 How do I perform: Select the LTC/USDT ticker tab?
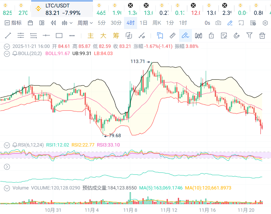(62, 9)
